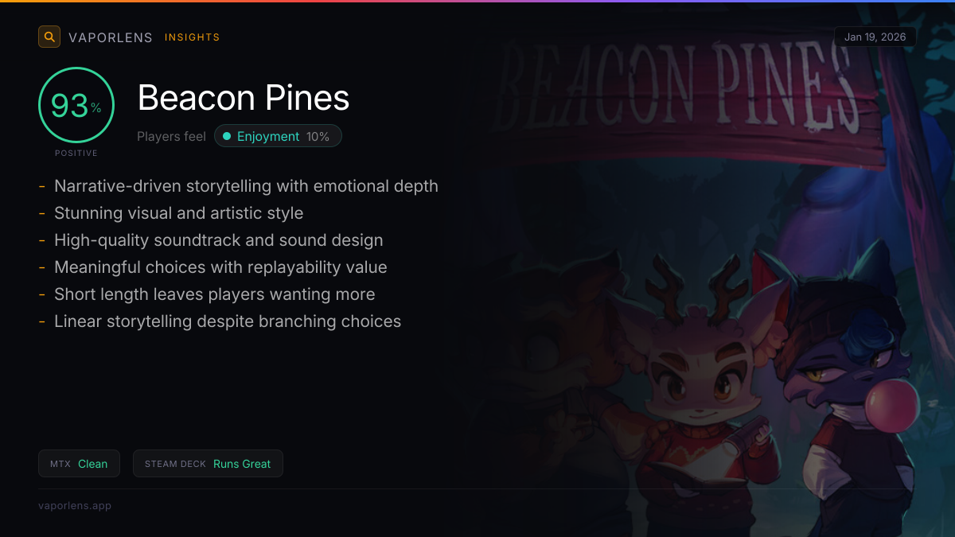Select the high-quality soundtrack insight
This screenshot has height=537, width=955.
pyautogui.click(x=218, y=240)
